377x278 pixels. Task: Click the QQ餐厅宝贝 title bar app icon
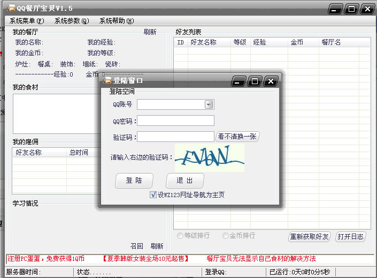[11, 8]
